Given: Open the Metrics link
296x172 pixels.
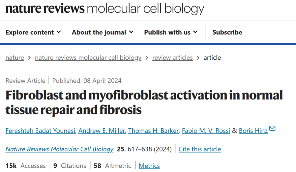Looking at the screenshot, I should [x=149, y=166].
